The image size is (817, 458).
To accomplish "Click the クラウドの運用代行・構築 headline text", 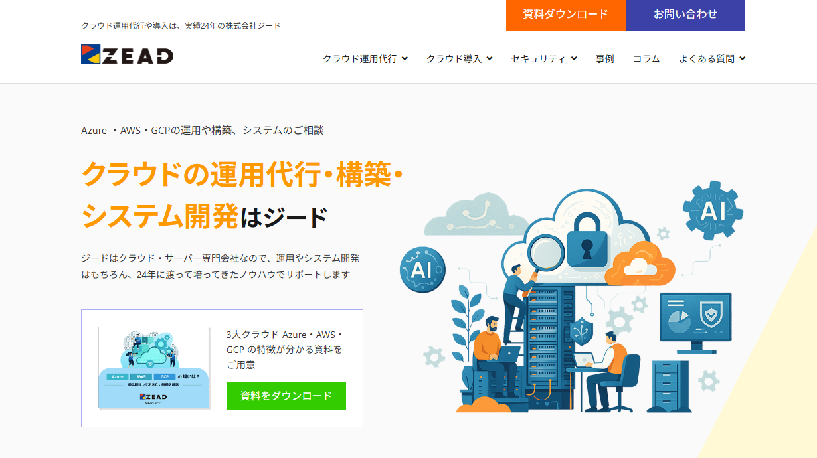I will [242, 175].
